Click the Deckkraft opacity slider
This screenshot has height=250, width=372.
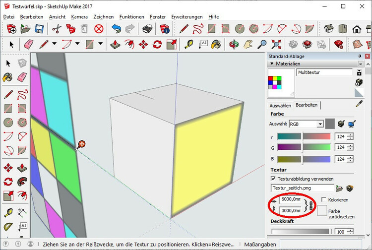click(301, 231)
